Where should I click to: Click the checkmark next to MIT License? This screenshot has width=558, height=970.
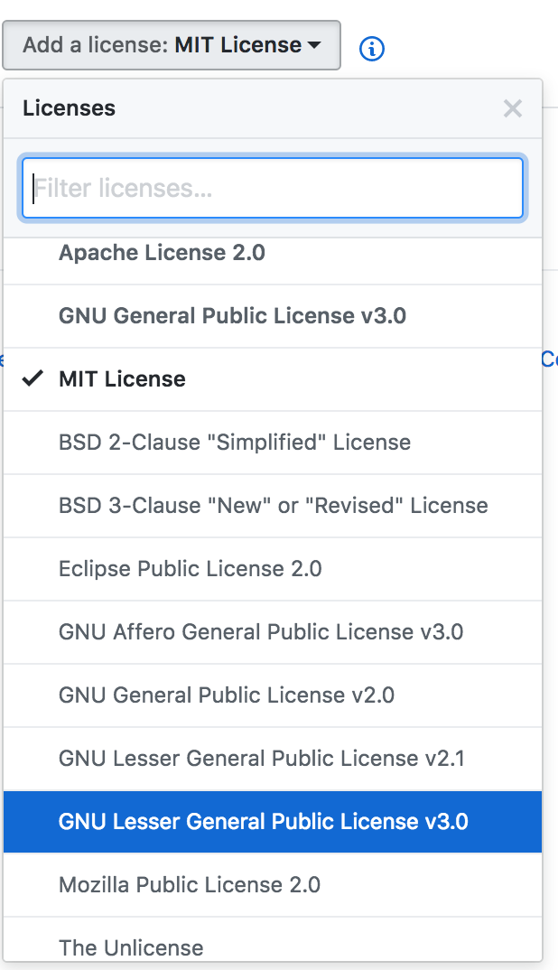[33, 379]
